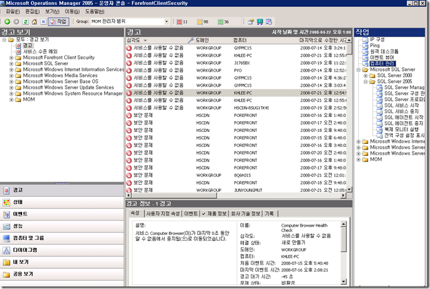Image resolution: width=430 pixels, height=289 pixels.
Task: Select the 보안 문제 row for 8Q6HJ15
Action: (x=236, y=175)
